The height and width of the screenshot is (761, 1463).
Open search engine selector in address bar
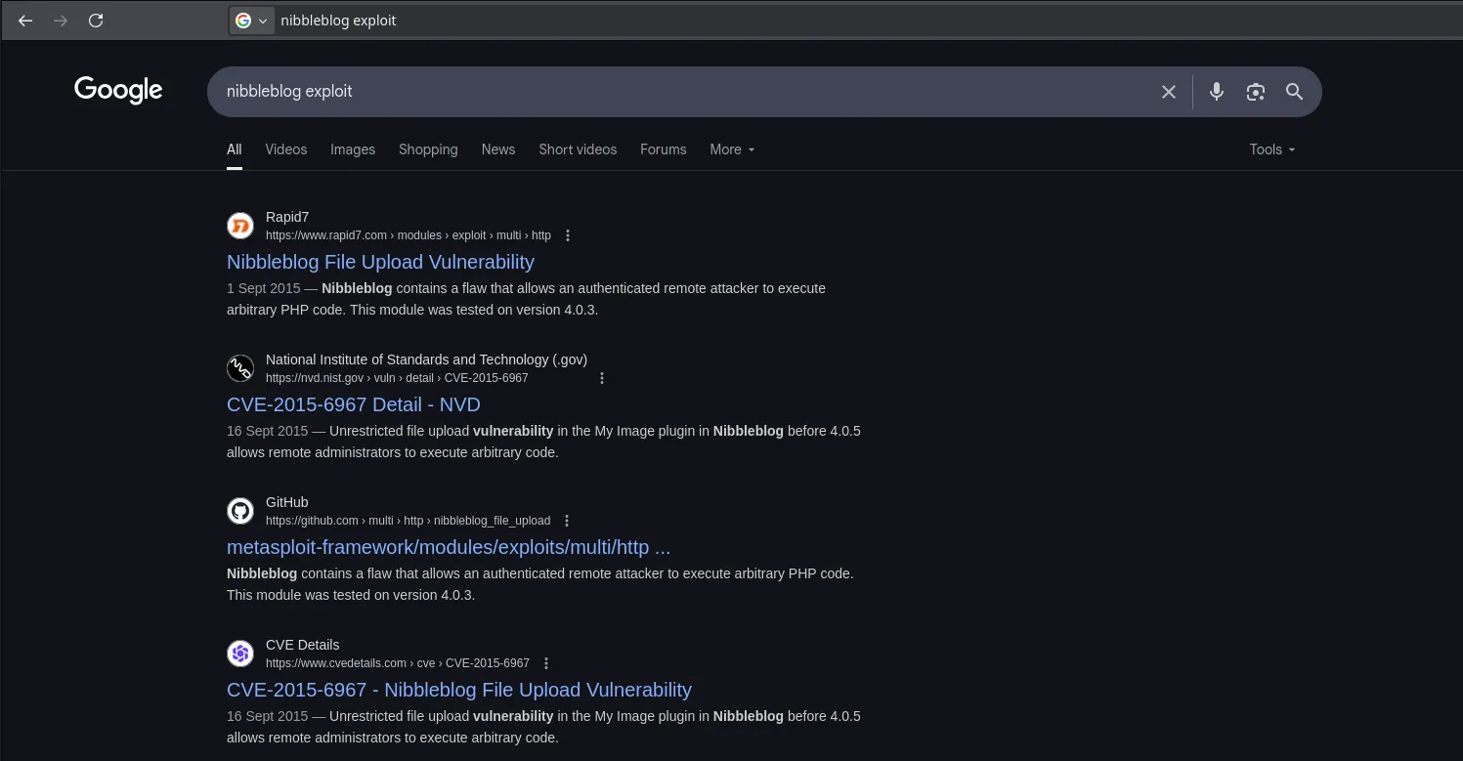point(251,21)
